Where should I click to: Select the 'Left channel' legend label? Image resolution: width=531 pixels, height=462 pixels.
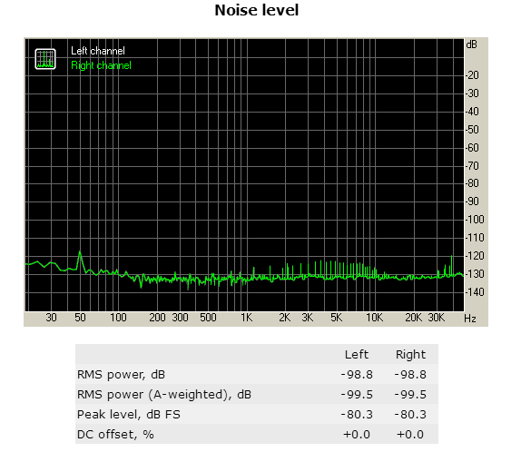(x=98, y=51)
